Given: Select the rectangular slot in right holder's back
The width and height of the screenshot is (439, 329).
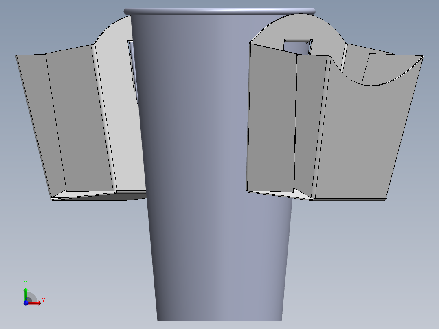Looking at the screenshot, I should (x=298, y=46).
